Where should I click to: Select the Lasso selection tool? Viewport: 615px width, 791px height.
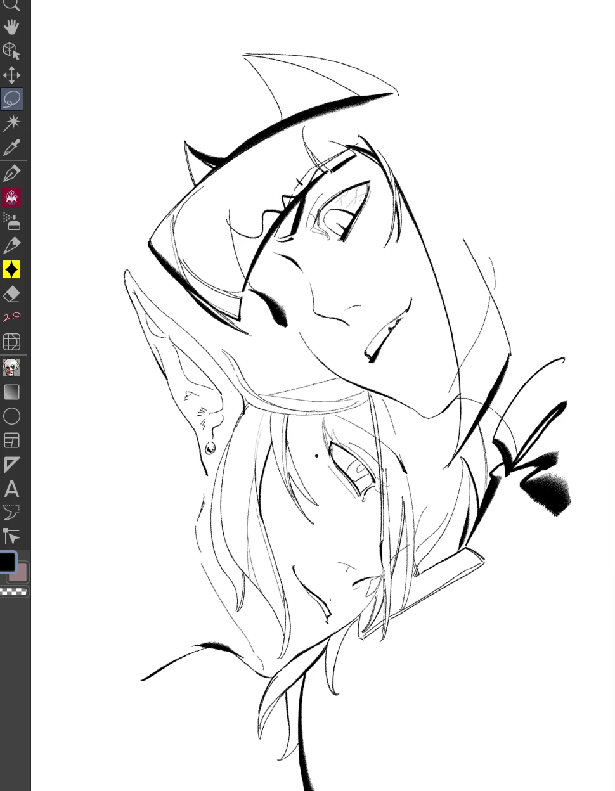pos(11,100)
